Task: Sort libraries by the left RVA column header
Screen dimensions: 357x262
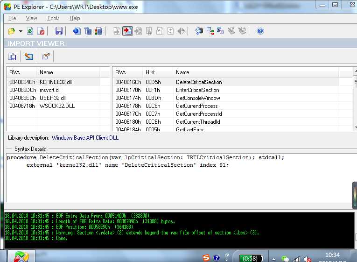Action: (x=21, y=72)
